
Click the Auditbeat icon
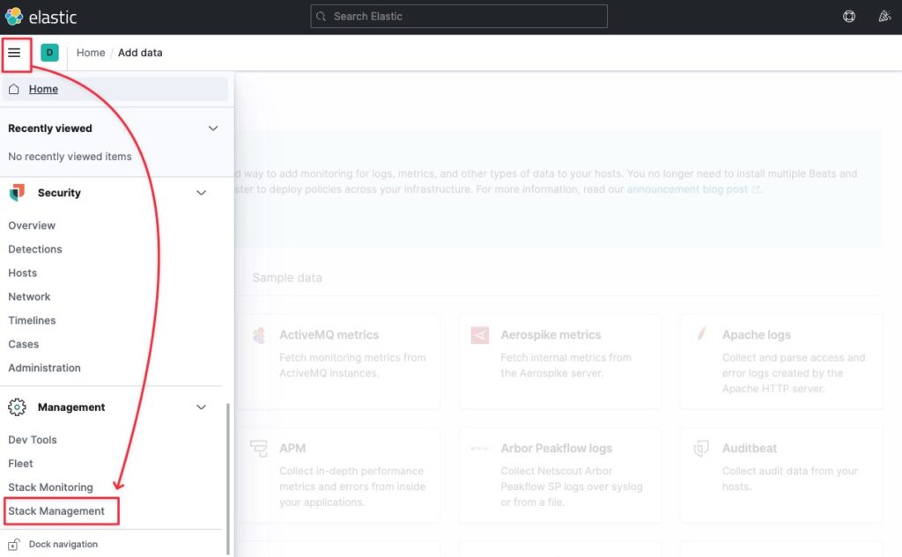click(x=701, y=449)
